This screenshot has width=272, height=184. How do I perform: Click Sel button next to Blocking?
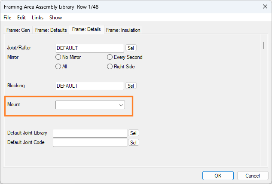pyautogui.click(x=131, y=86)
